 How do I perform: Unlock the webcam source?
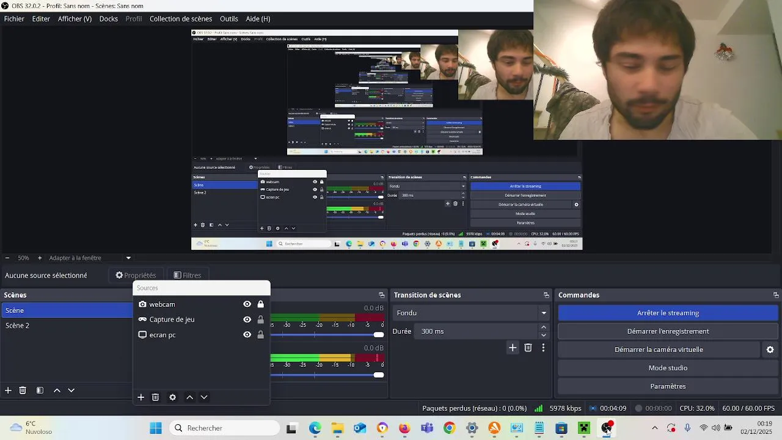[261, 304]
